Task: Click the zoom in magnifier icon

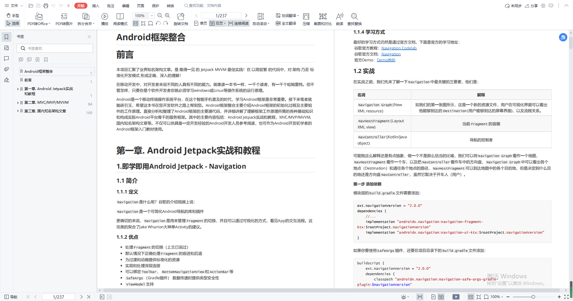Action: coord(167,15)
